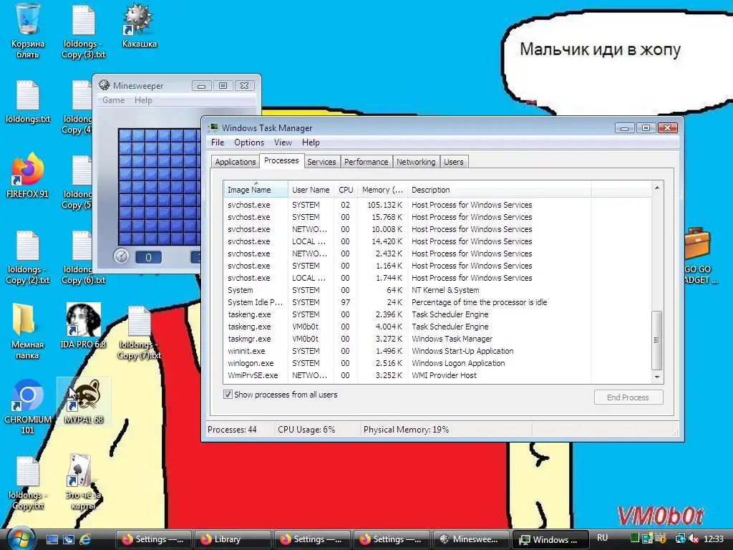
Task: Click the network tray icon
Action: pyautogui.click(x=680, y=539)
